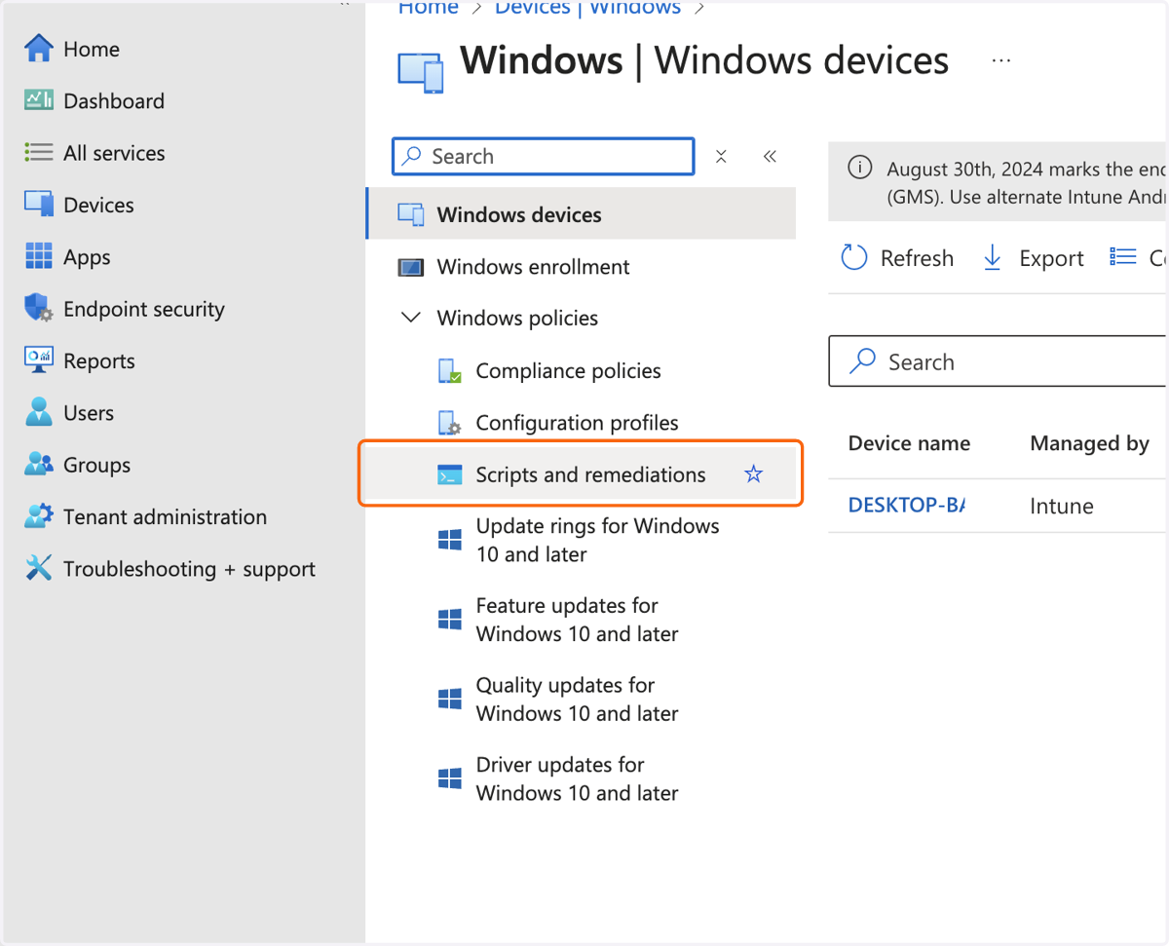
Task: Open the ellipsis menu beside the page title
Action: (1000, 60)
